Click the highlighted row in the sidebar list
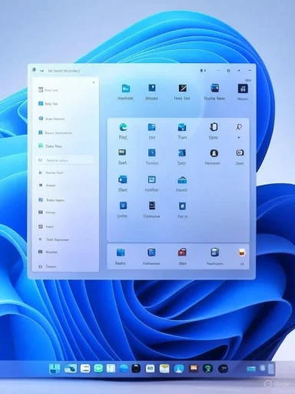 (x=65, y=160)
